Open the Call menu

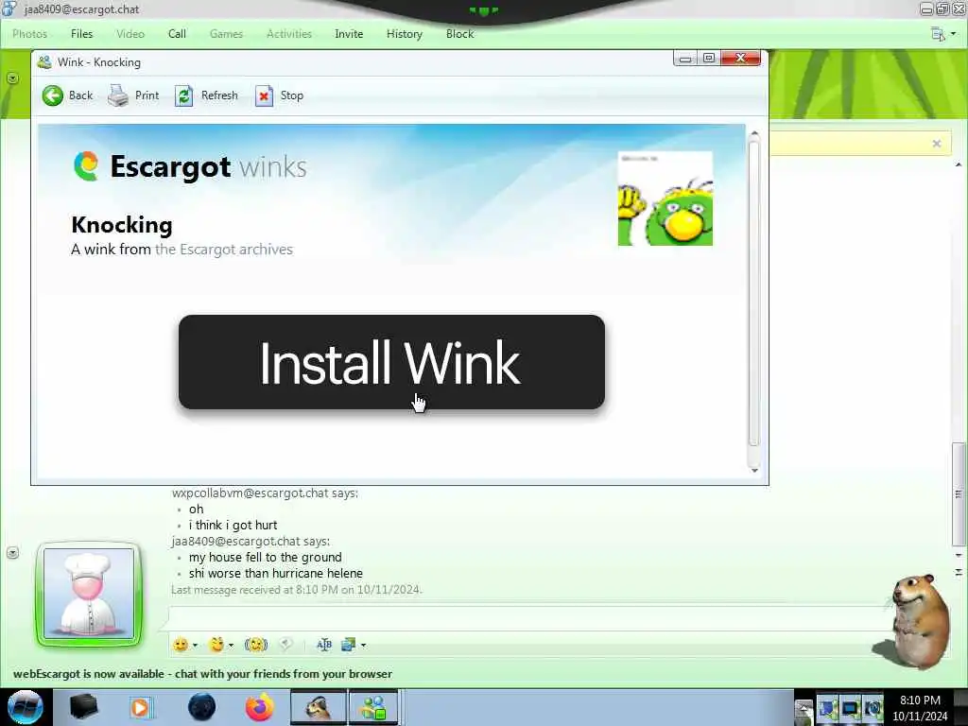pos(177,34)
